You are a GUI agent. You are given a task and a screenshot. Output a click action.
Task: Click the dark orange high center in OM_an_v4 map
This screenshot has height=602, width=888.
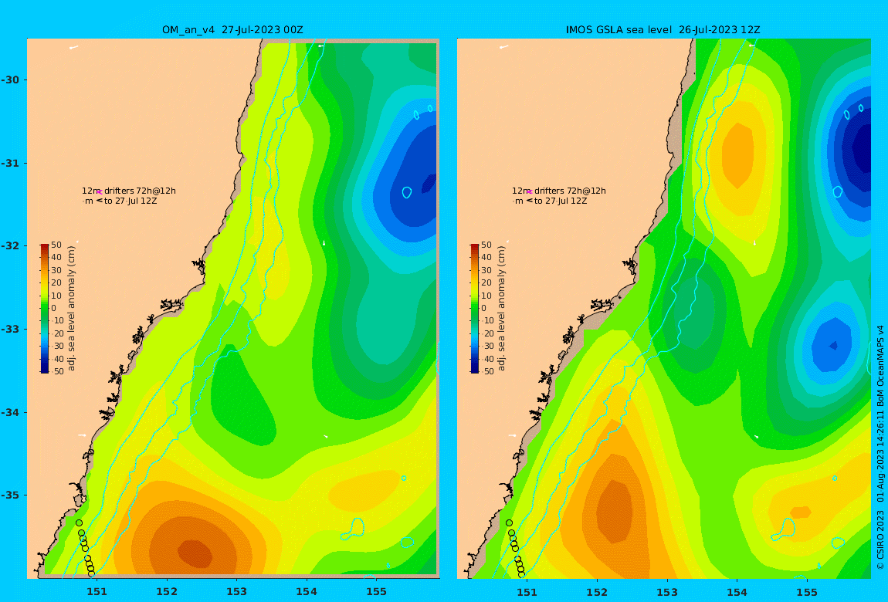point(195,553)
